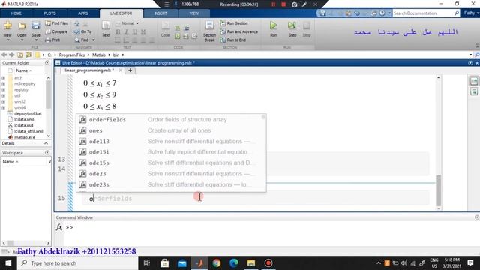Open Windows Start menu
This screenshot has width=480, height=270.
click(x=8, y=263)
